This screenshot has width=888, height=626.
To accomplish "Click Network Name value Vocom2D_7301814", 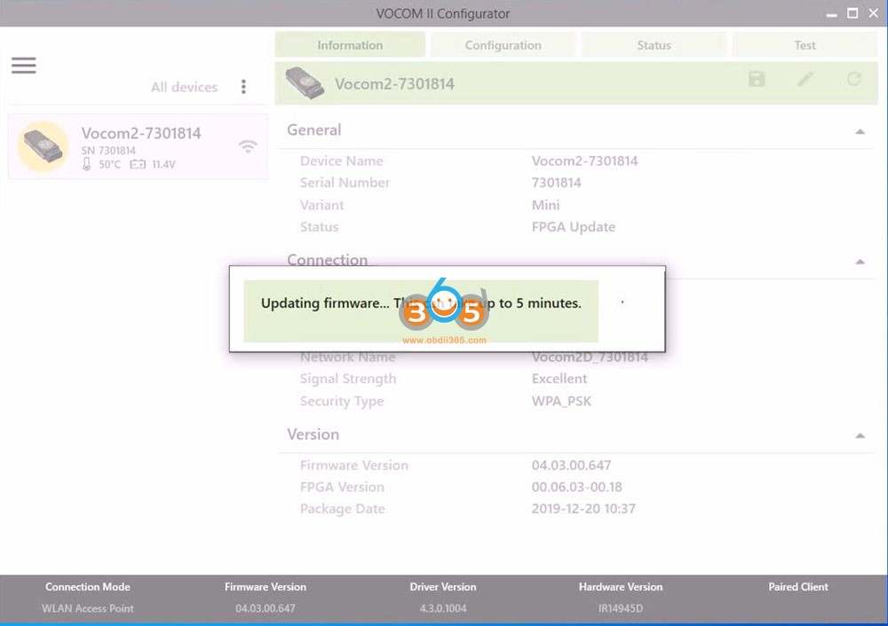I will (x=590, y=357).
